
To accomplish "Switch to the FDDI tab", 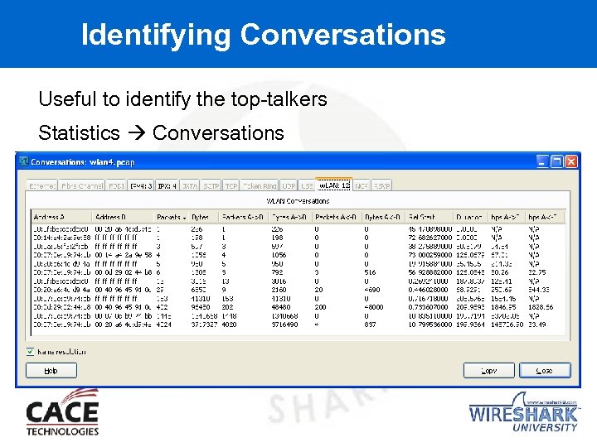I will tap(116, 185).
